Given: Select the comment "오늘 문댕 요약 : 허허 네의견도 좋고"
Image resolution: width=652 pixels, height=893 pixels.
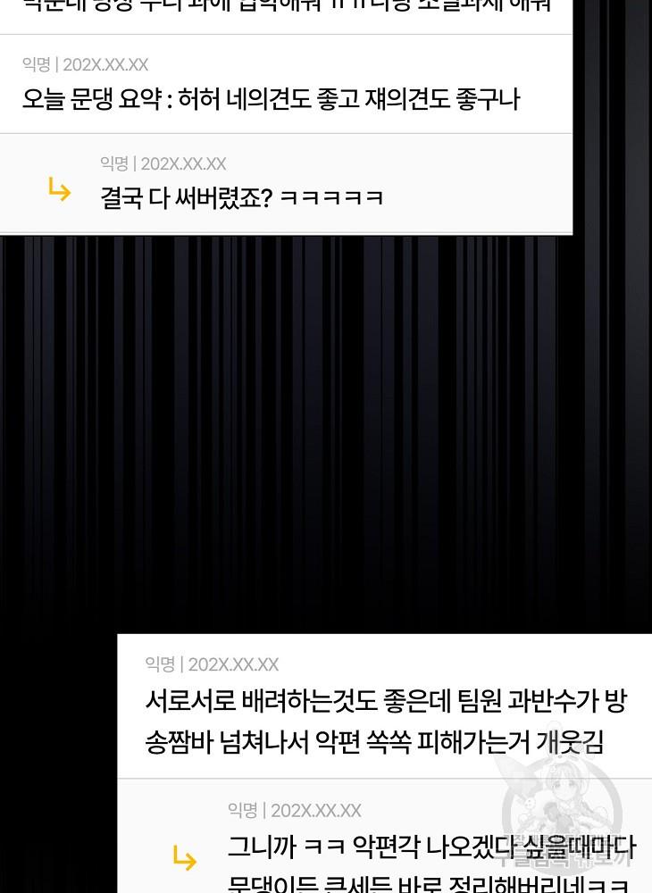Looking at the screenshot, I should [271, 99].
